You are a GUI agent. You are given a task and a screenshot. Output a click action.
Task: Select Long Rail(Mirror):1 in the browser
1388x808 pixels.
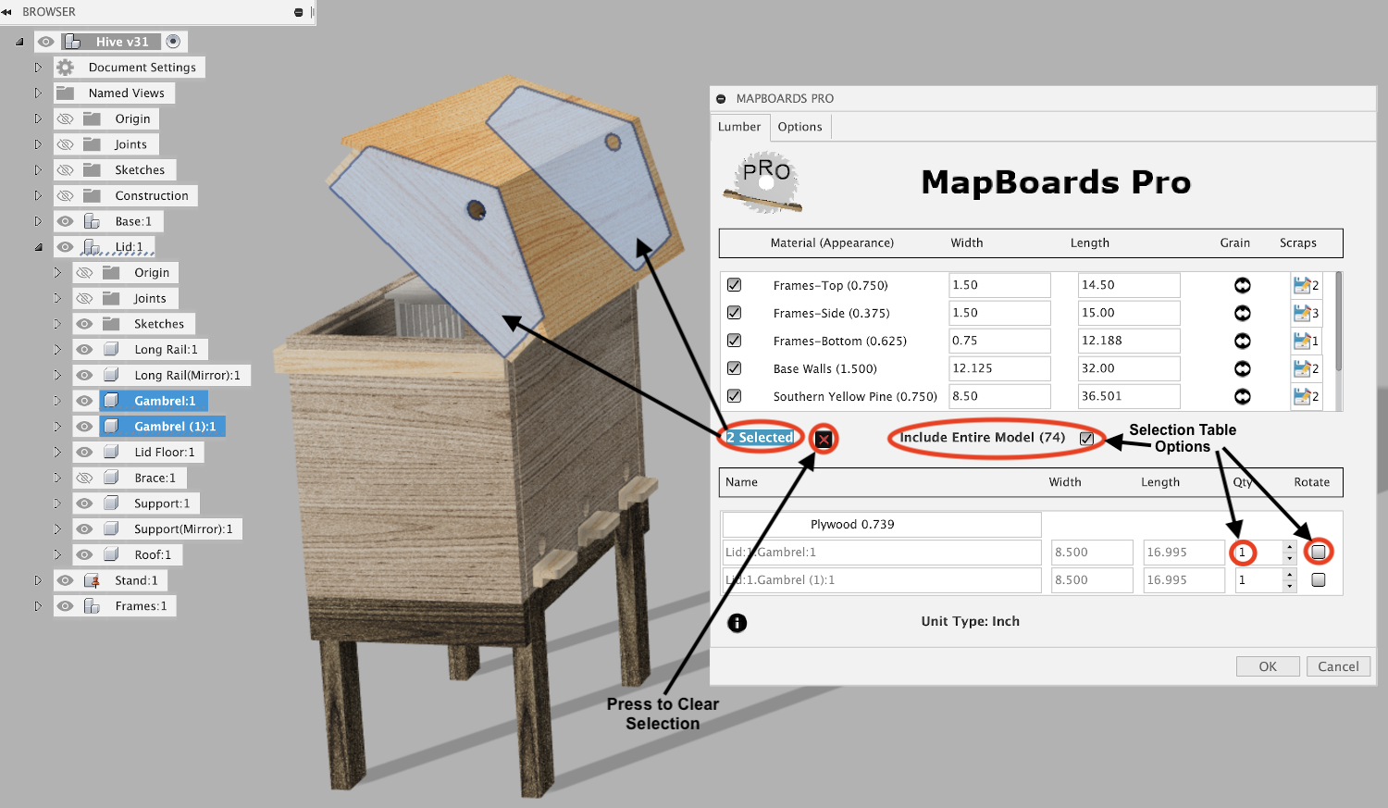pos(187,375)
